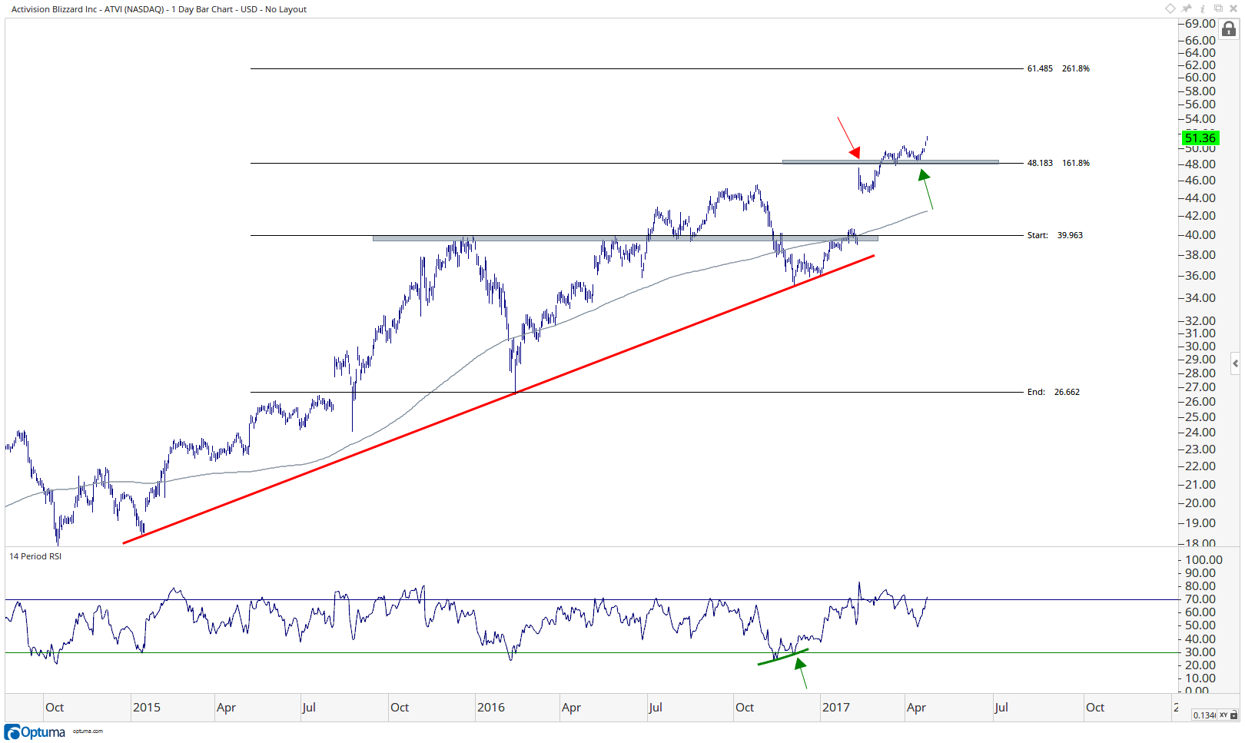Click the 0.134 scale ratio field
The height and width of the screenshot is (743, 1245).
[1203, 715]
